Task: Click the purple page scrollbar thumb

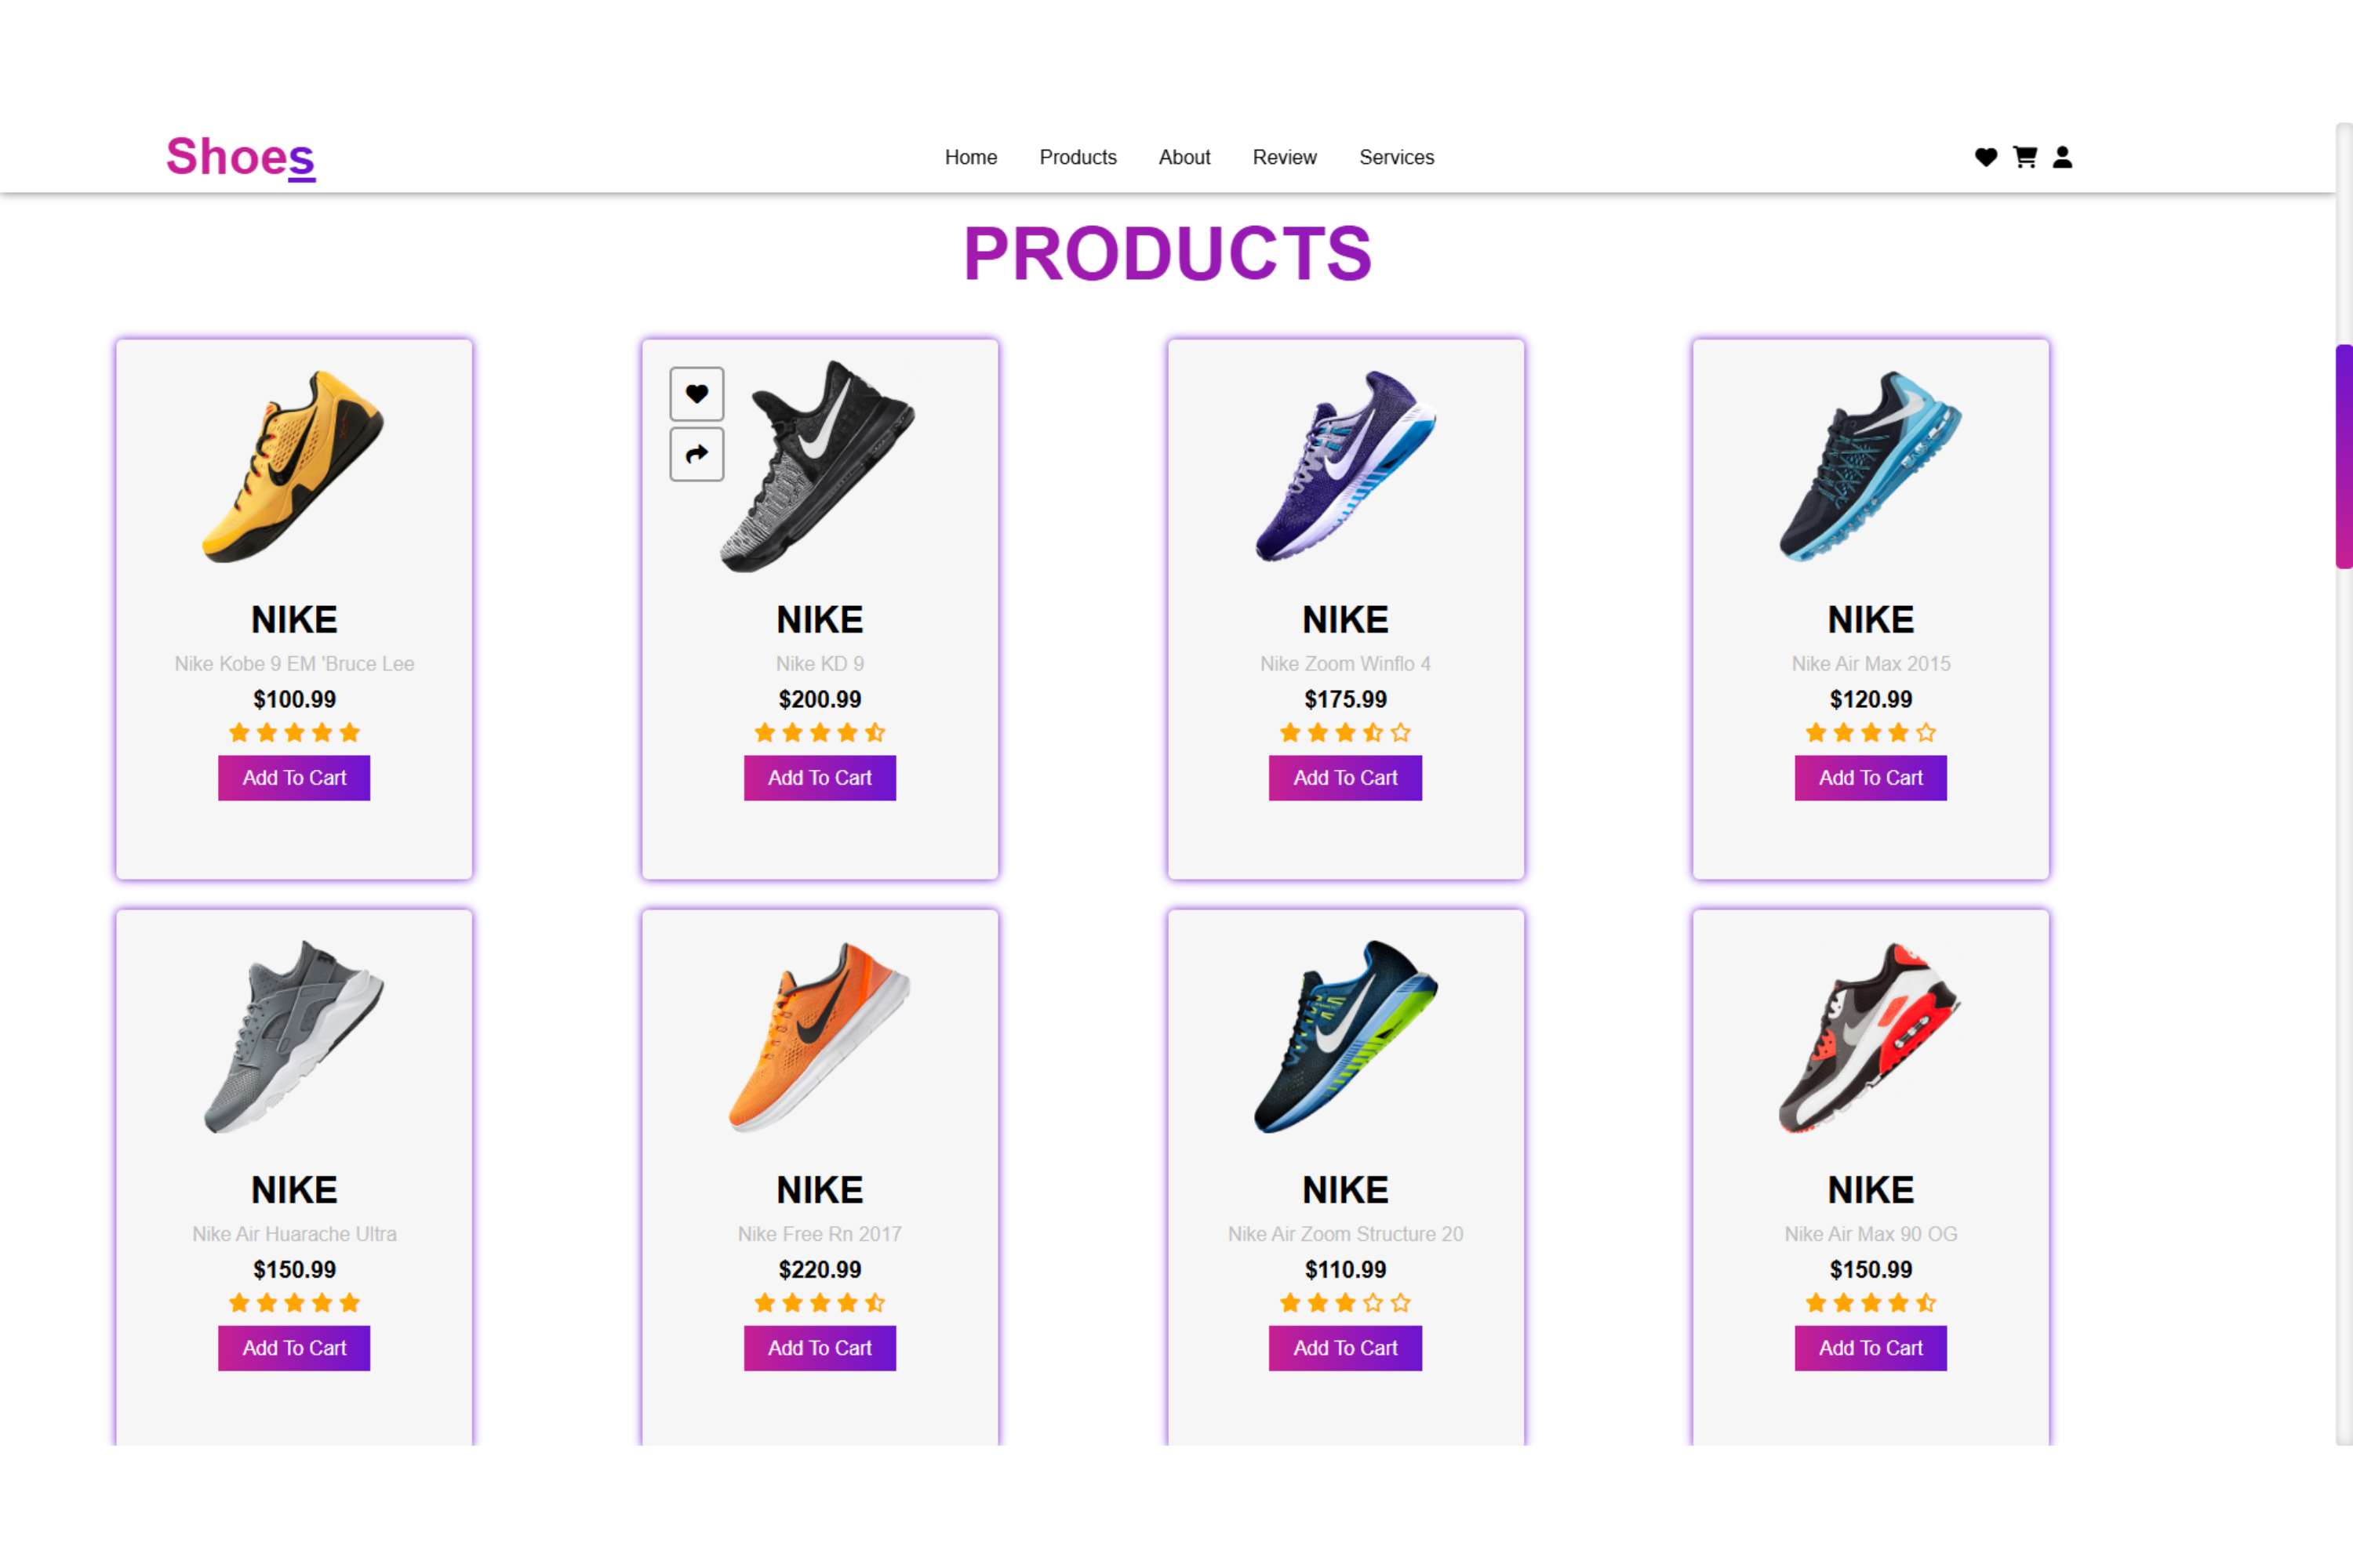Action: 2343,456
